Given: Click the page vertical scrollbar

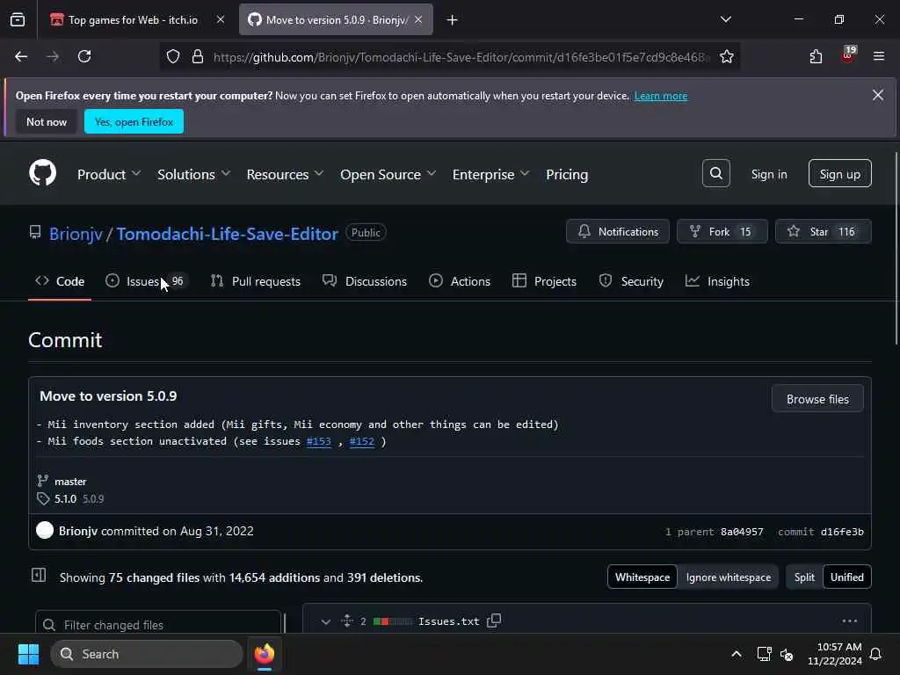Looking at the screenshot, I should click(896, 249).
